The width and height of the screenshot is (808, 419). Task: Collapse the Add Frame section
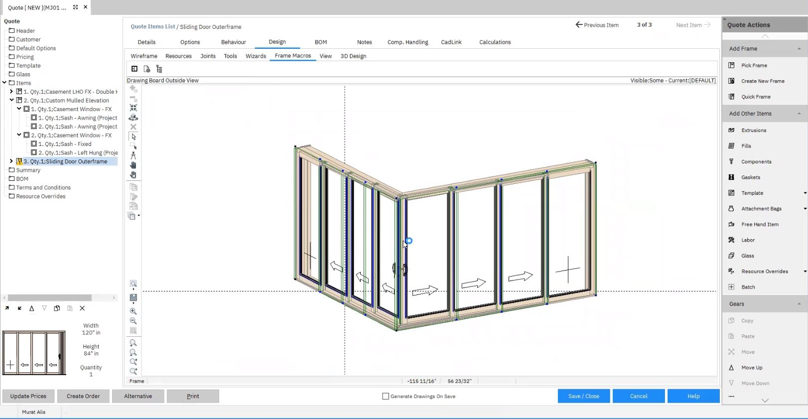coord(799,48)
